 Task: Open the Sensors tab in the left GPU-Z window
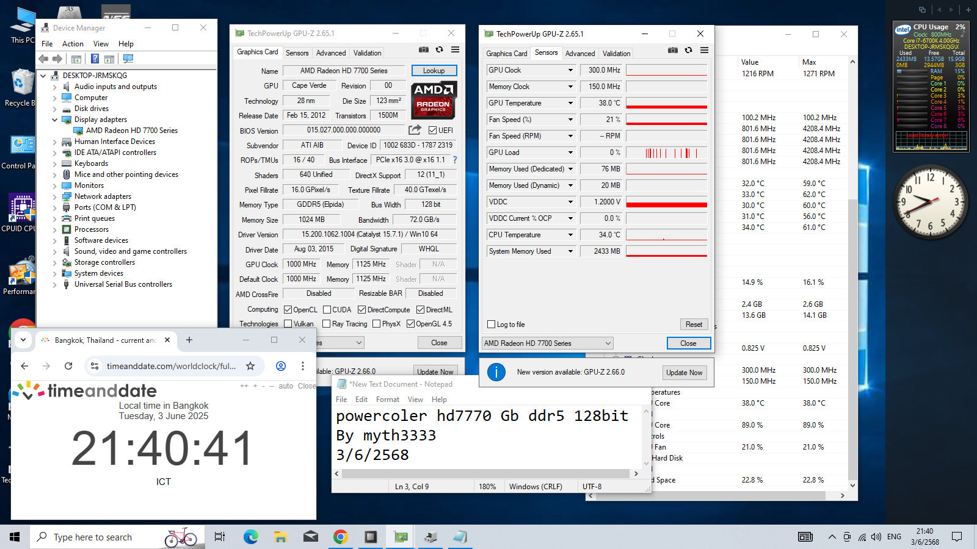(x=297, y=53)
